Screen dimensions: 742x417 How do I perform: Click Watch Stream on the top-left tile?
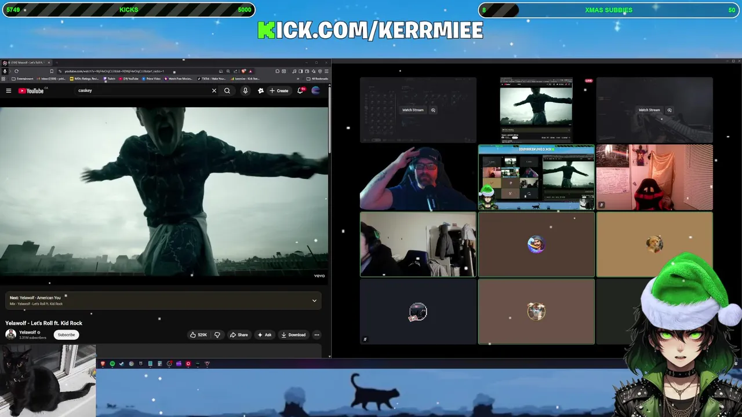pos(413,110)
